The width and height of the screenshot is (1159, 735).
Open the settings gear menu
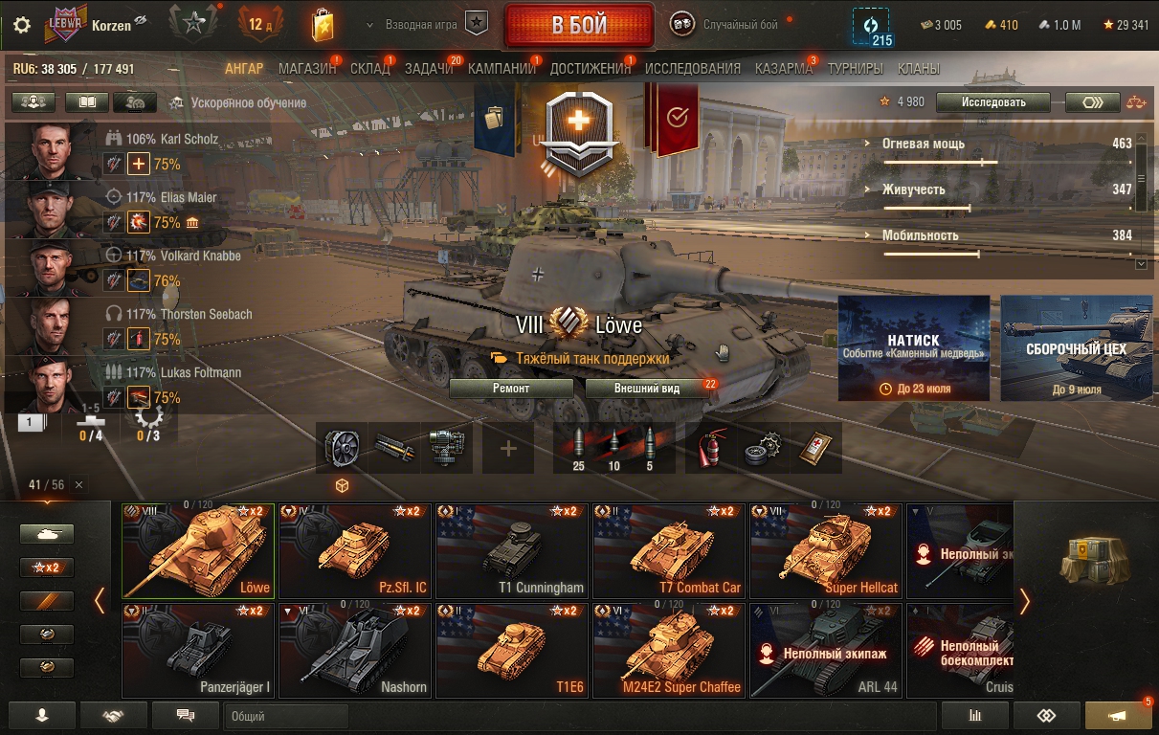pyautogui.click(x=22, y=25)
